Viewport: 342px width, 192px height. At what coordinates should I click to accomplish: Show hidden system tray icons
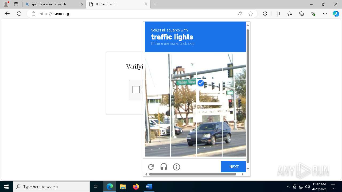pyautogui.click(x=288, y=187)
